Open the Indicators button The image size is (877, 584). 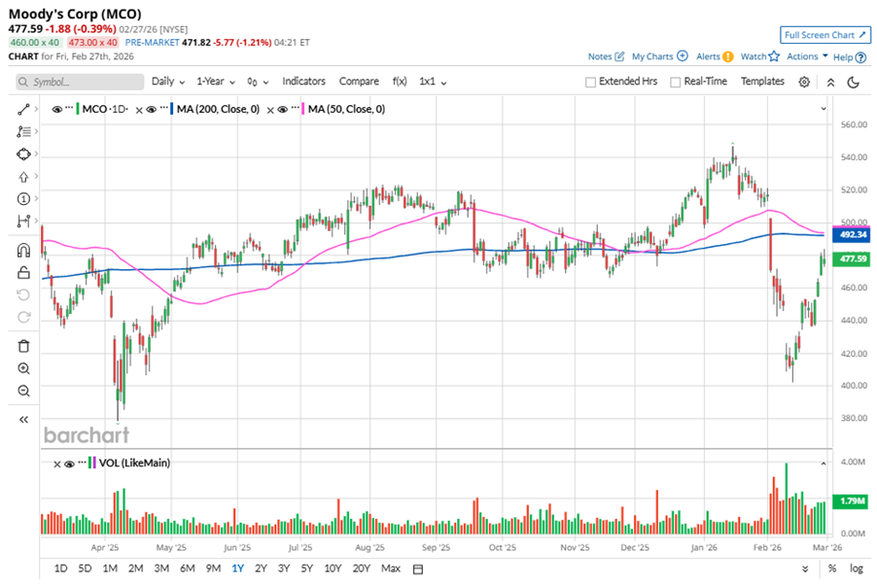point(303,82)
